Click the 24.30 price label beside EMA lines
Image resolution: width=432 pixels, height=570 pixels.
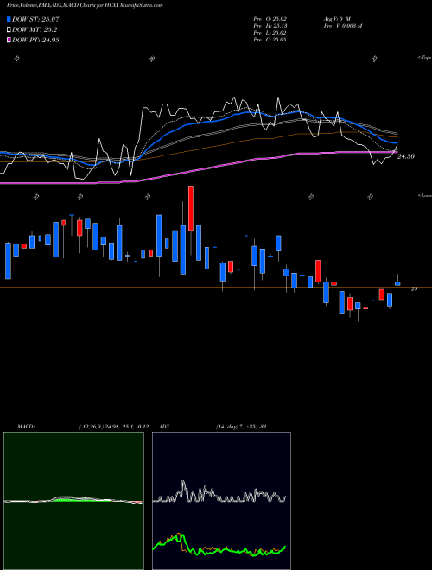pyautogui.click(x=406, y=156)
